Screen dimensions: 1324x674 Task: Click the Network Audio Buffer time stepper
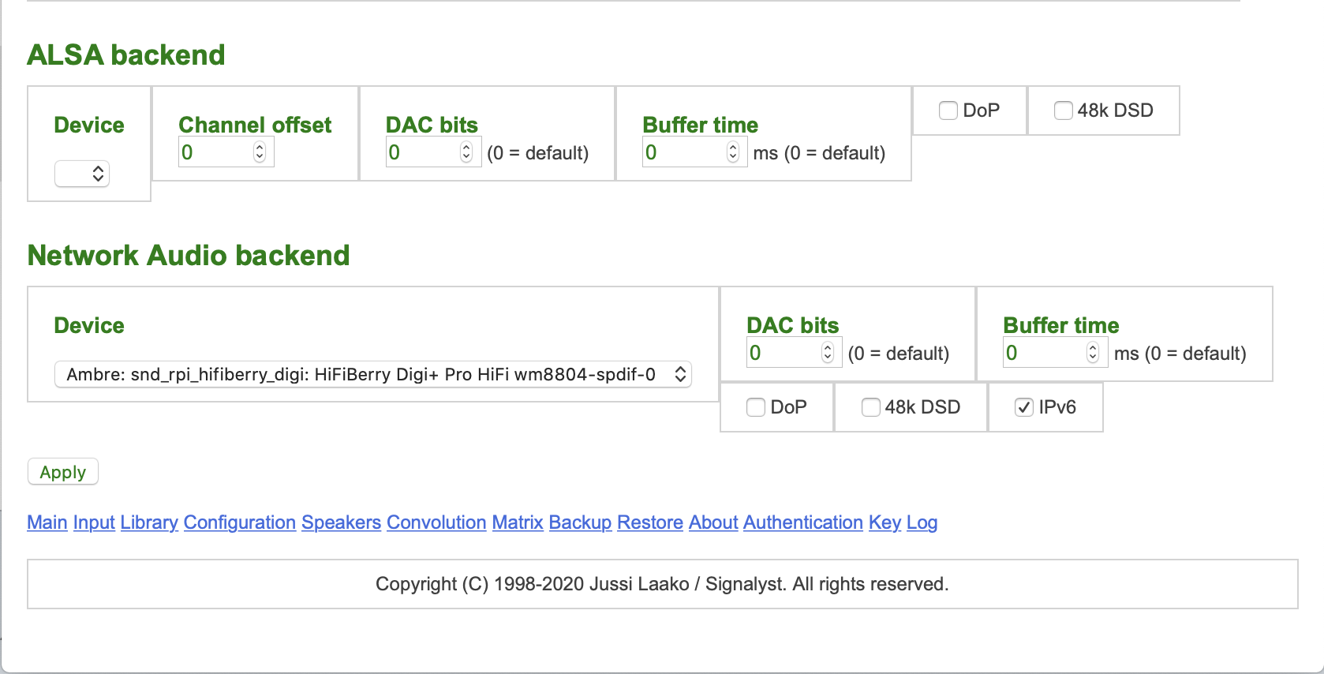pyautogui.click(x=1093, y=353)
